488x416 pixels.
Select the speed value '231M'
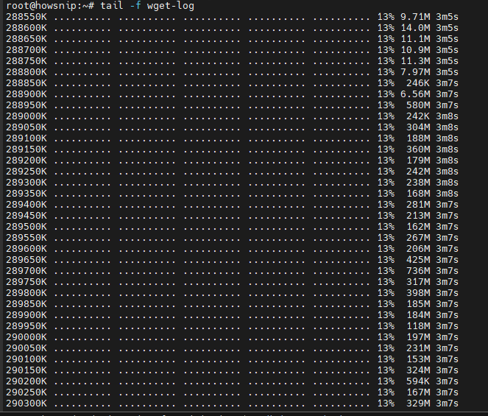point(418,348)
